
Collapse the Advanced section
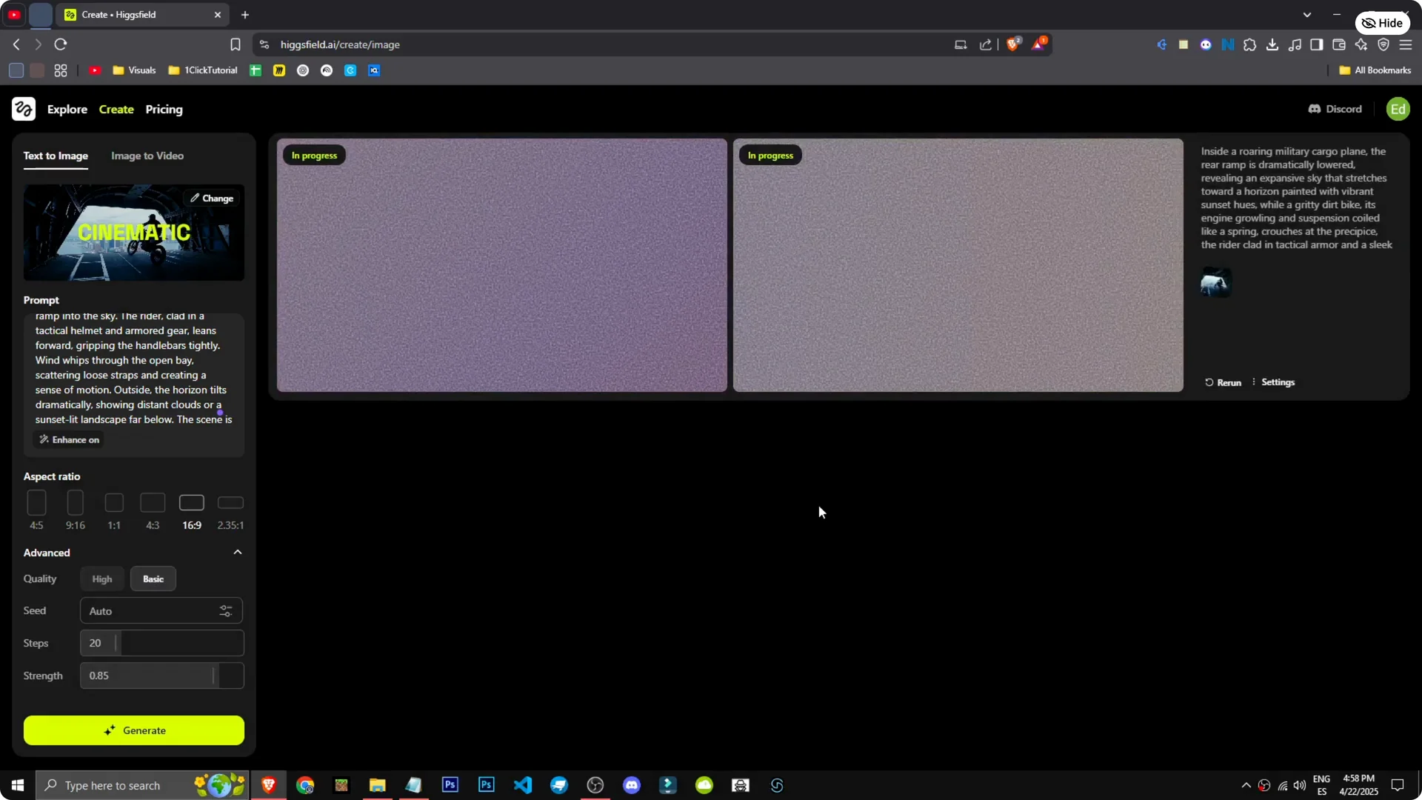click(x=237, y=552)
